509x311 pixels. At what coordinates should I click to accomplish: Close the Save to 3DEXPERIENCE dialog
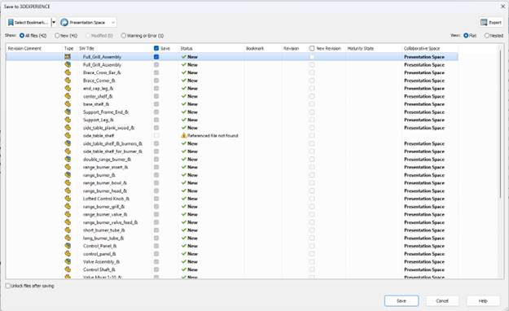point(502,7)
